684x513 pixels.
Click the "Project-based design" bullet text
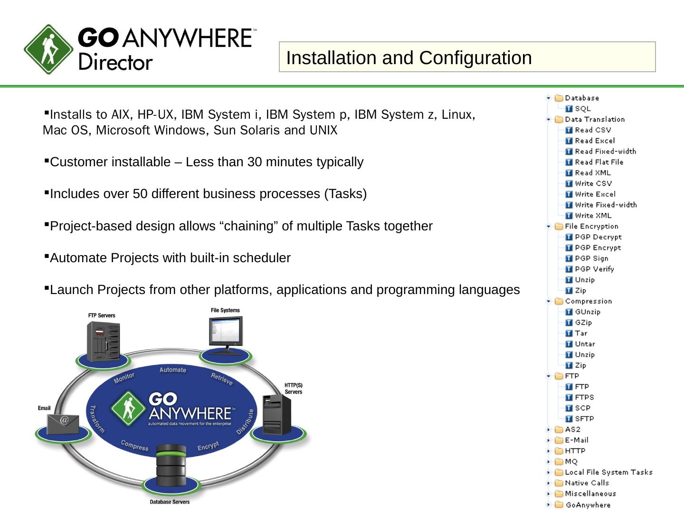241,226
